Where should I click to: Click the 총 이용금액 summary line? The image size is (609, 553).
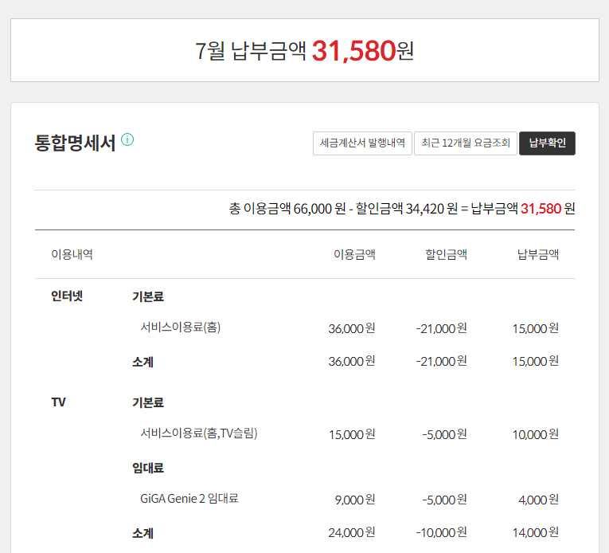pos(402,210)
